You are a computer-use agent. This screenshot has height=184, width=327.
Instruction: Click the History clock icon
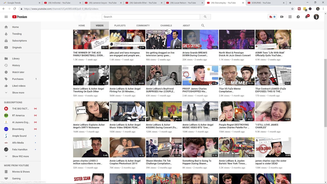pyautogui.click(x=6, y=65)
